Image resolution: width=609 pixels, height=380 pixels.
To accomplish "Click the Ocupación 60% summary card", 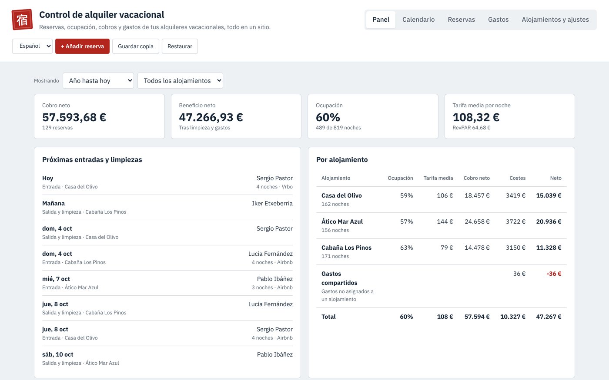I will (373, 116).
